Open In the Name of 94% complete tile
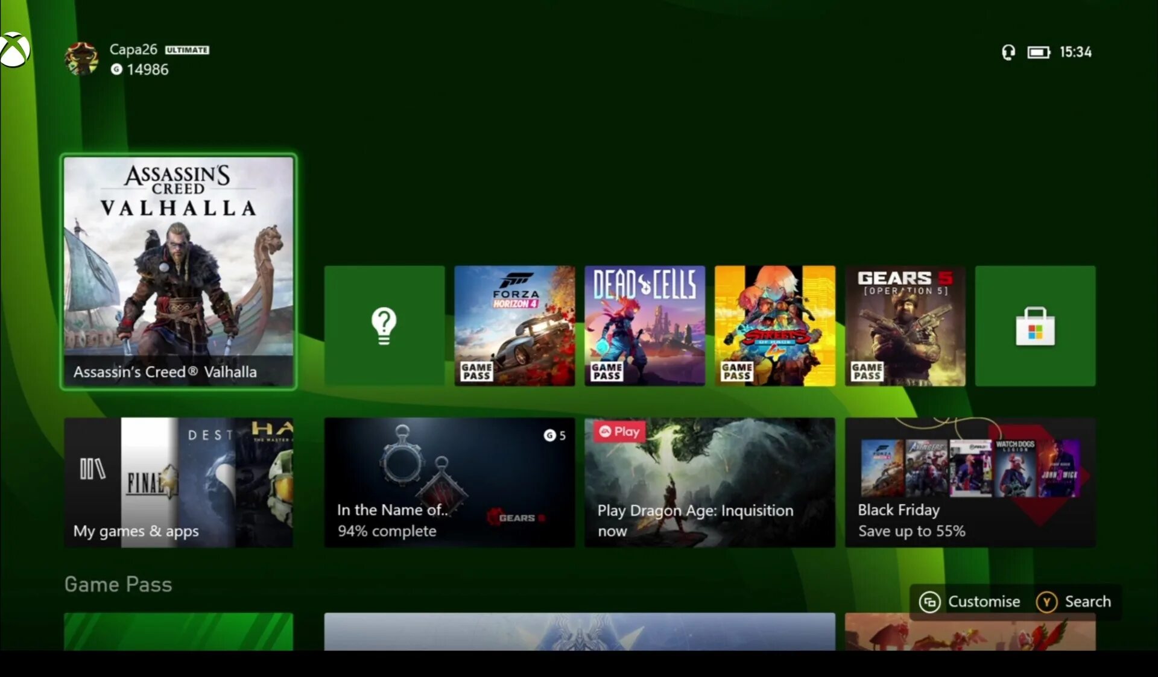1158x677 pixels. coord(450,481)
